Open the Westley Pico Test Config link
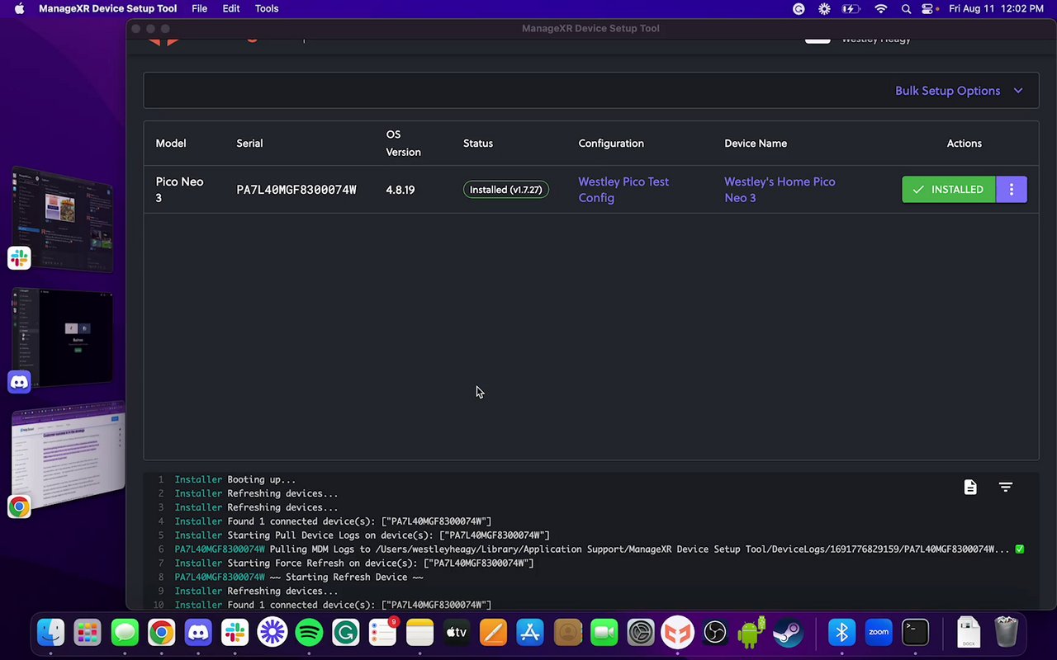The width and height of the screenshot is (1057, 660). point(623,190)
